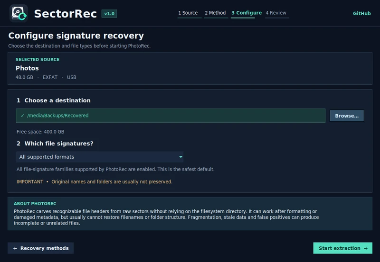Click the 48.0 GB size value
This screenshot has width=380, height=262.
point(24,77)
